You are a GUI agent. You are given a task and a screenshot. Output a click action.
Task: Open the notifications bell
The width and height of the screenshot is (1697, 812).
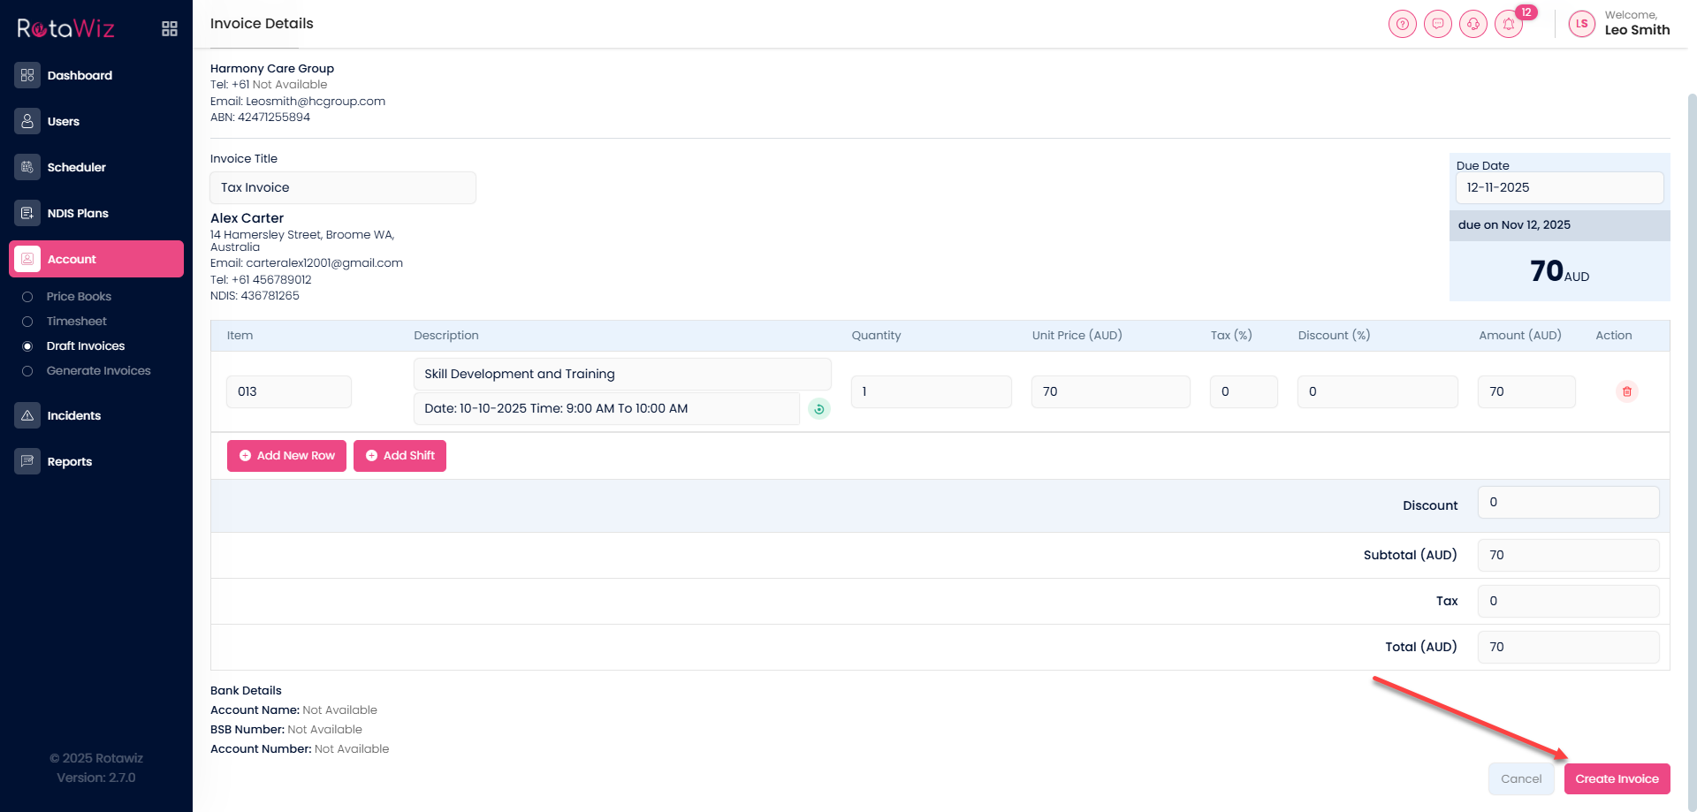pos(1509,24)
